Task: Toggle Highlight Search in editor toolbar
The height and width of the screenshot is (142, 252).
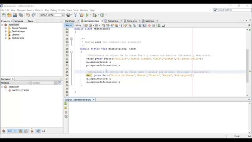Action: (117, 25)
